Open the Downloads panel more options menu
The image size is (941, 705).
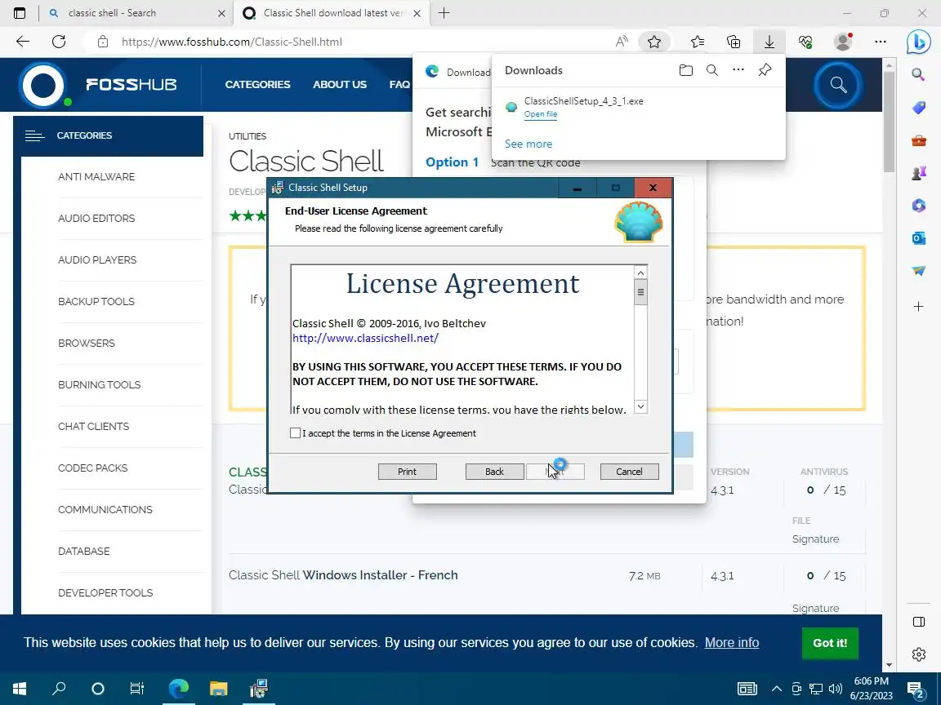(x=738, y=70)
